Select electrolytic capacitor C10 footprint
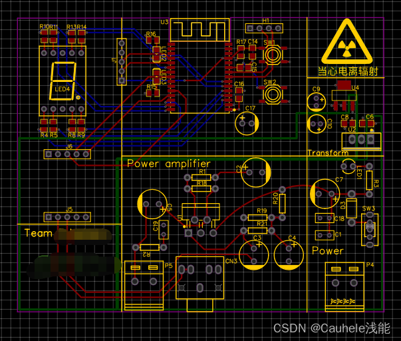 (317, 124)
